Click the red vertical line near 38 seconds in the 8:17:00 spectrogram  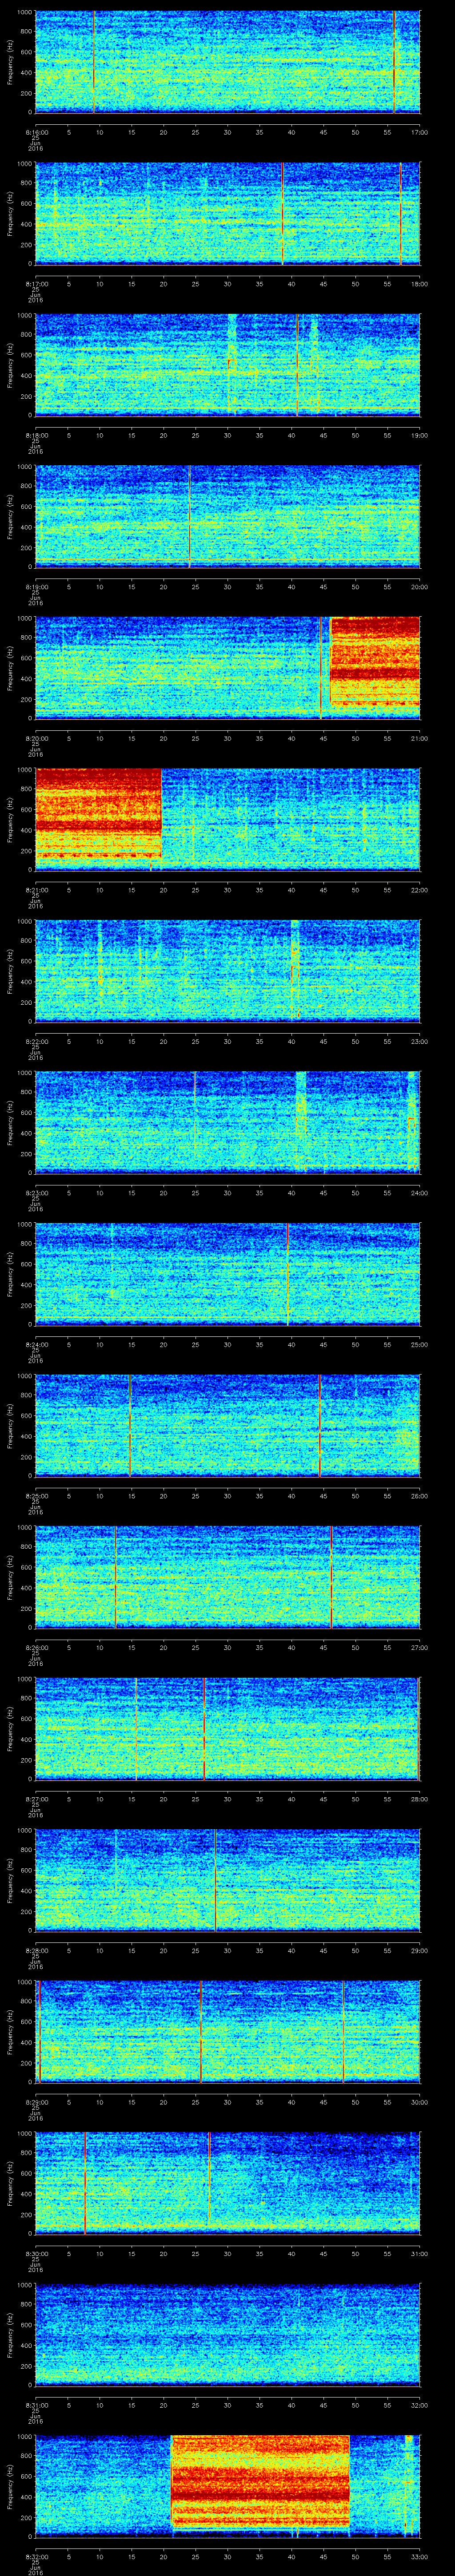(x=283, y=213)
